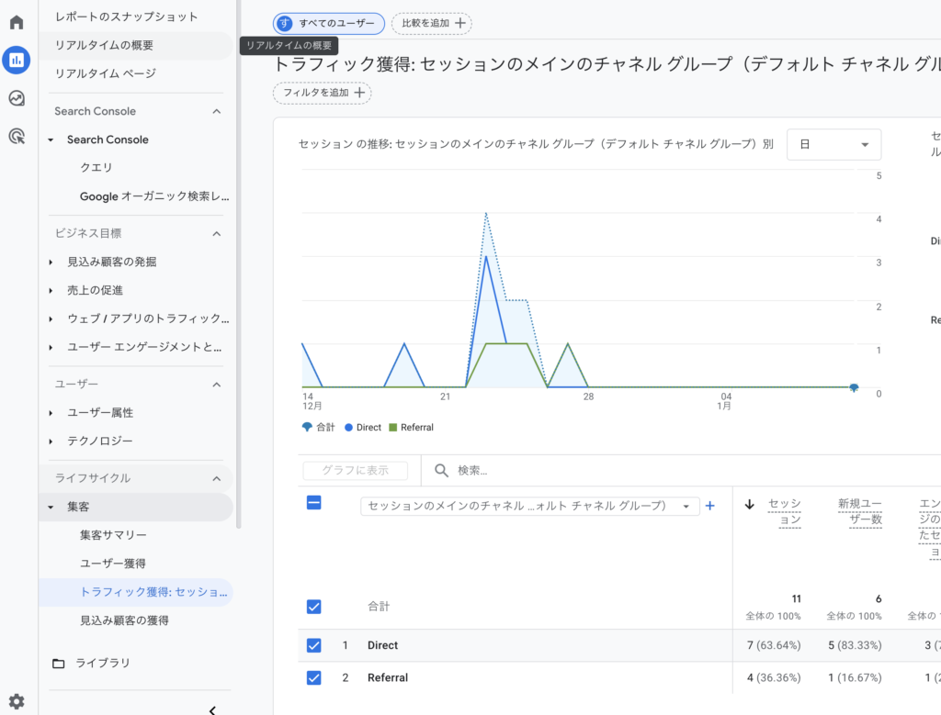Screen dimensions: 941x715
Task: Collapse the Search Console section chevron
Action: click(x=217, y=111)
